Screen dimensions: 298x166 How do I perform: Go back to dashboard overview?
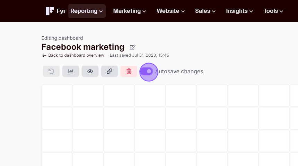(76, 55)
